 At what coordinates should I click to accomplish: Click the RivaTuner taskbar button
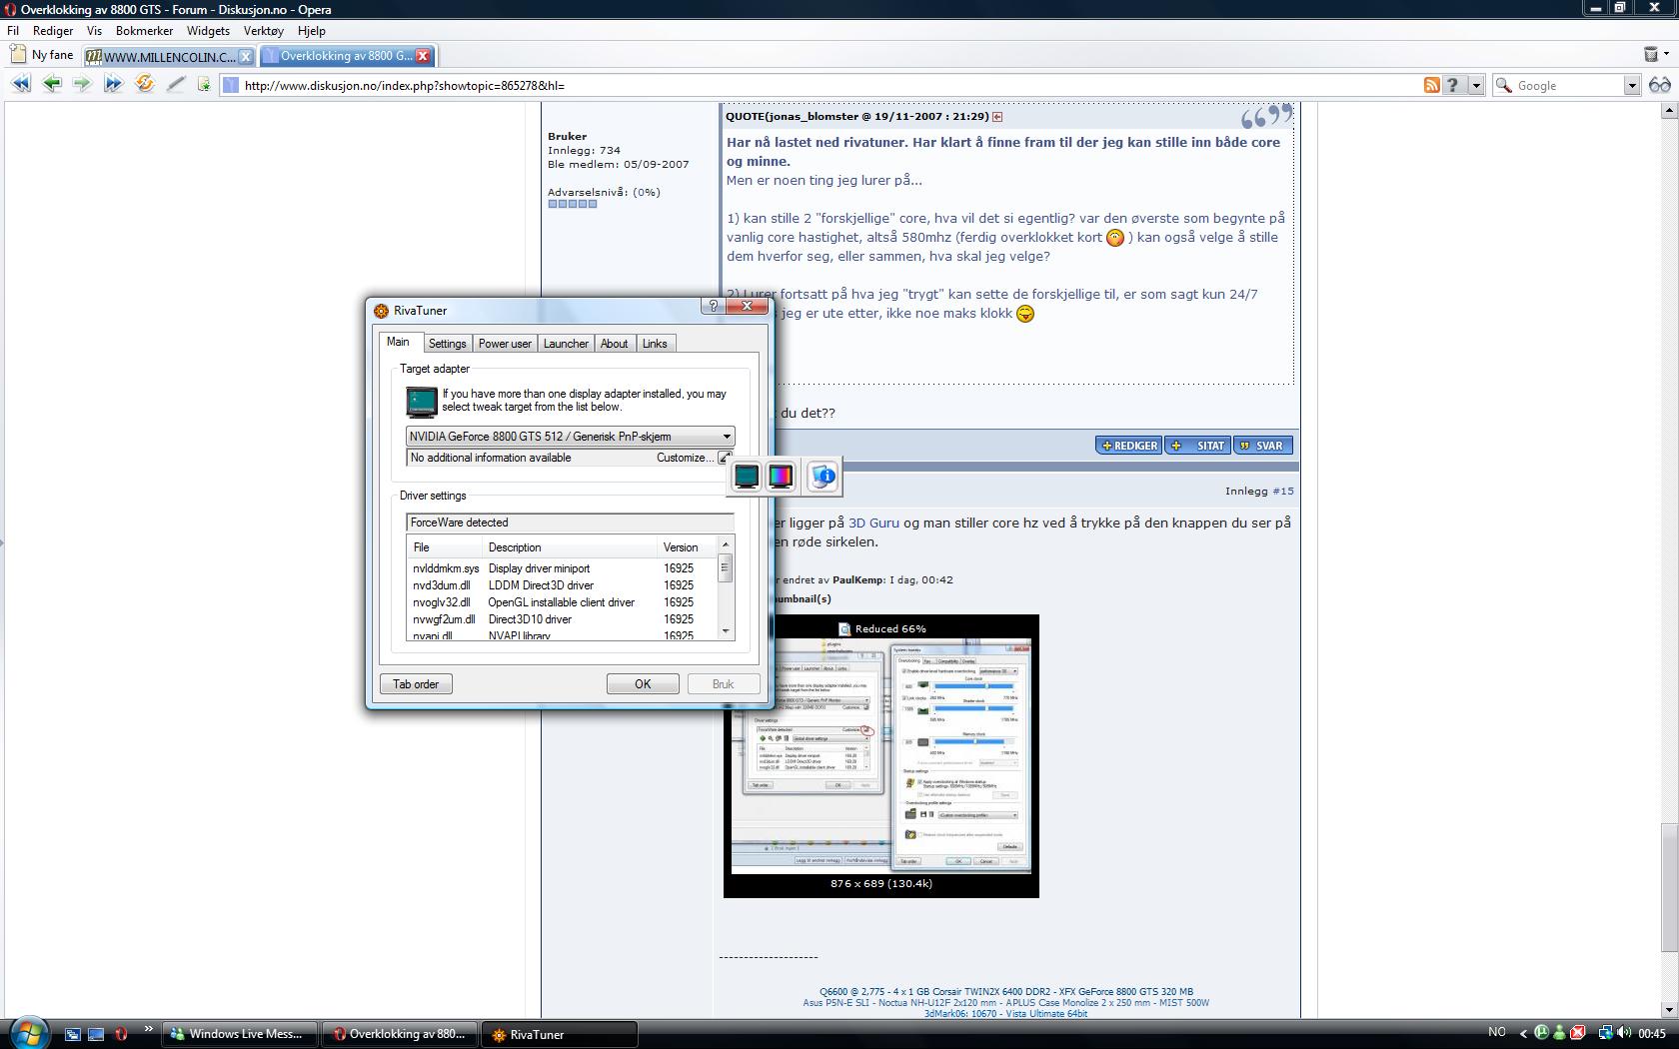click(561, 1034)
